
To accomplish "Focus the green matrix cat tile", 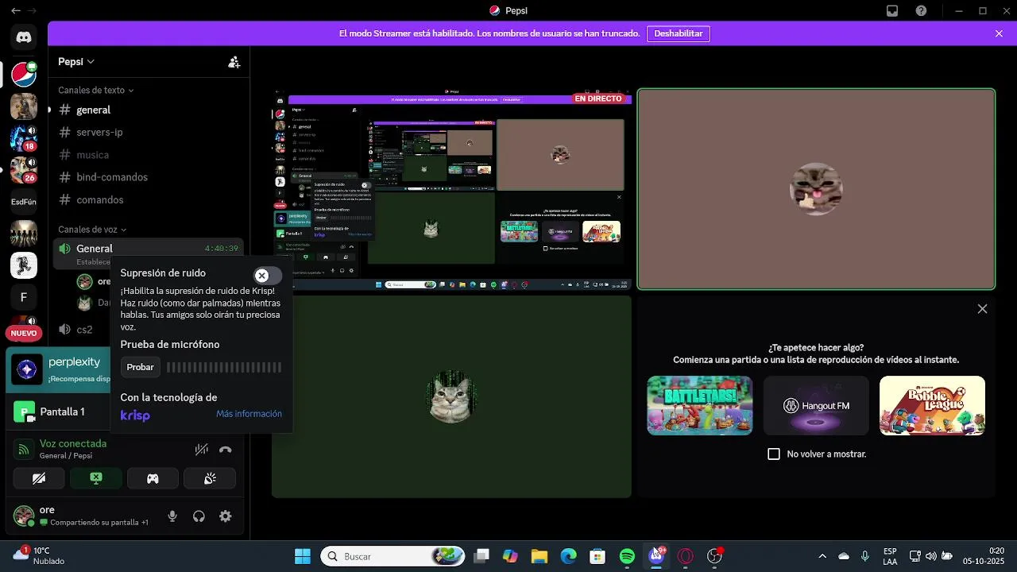I will pos(451,396).
